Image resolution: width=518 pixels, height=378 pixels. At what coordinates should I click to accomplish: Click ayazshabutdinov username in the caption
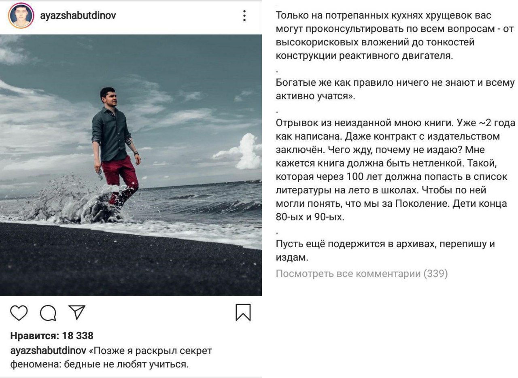tap(48, 350)
